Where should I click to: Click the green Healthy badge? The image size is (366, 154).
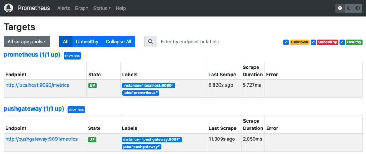click(x=354, y=42)
